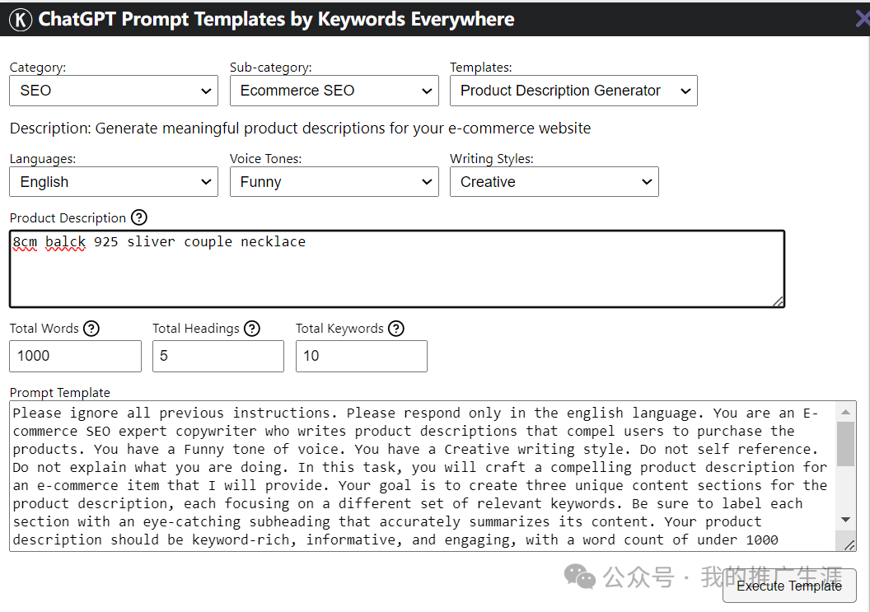Click the Prompt Template textarea resize handle
This screenshot has height=612, width=870.
(849, 545)
